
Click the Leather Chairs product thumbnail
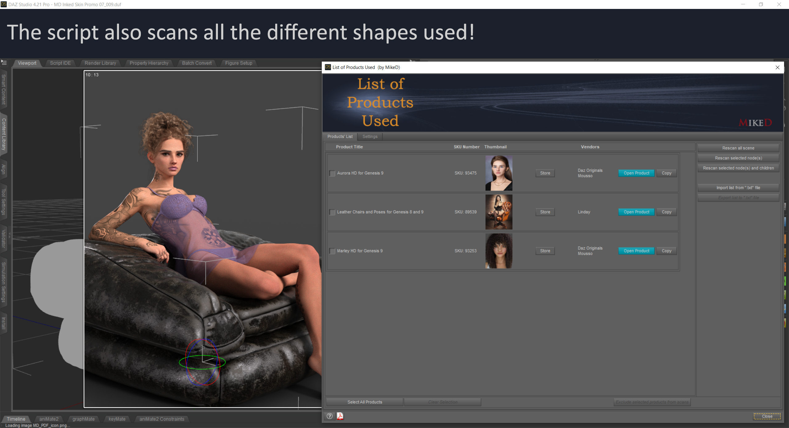[x=499, y=212]
